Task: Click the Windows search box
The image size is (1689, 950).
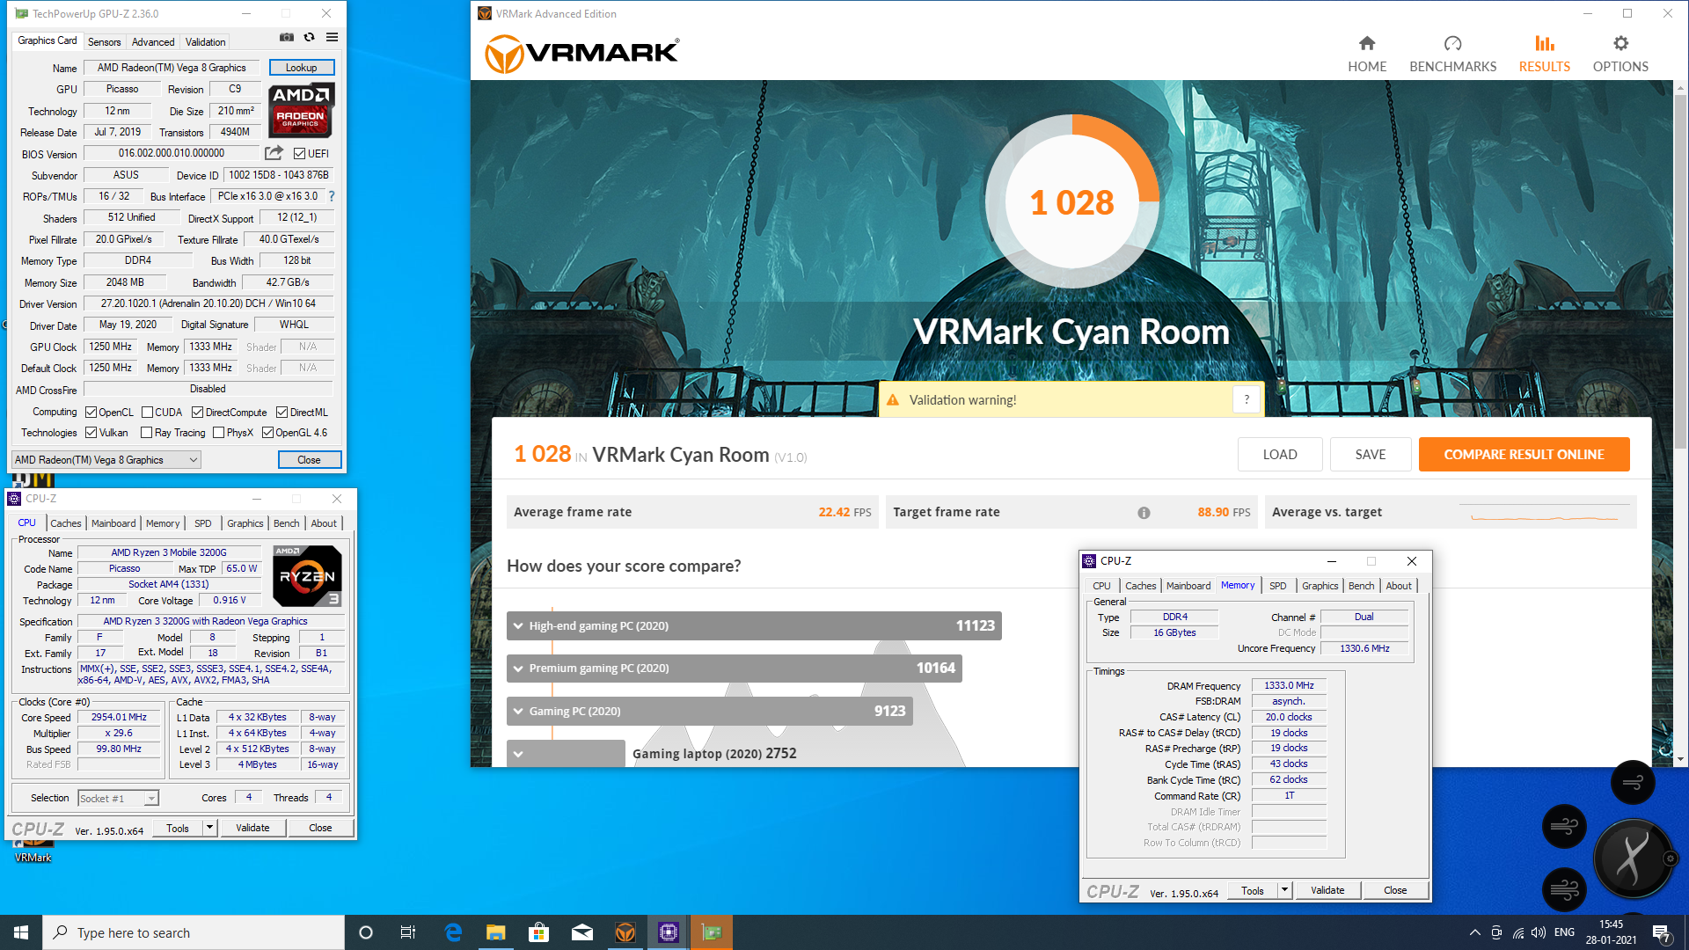Action: [x=194, y=932]
